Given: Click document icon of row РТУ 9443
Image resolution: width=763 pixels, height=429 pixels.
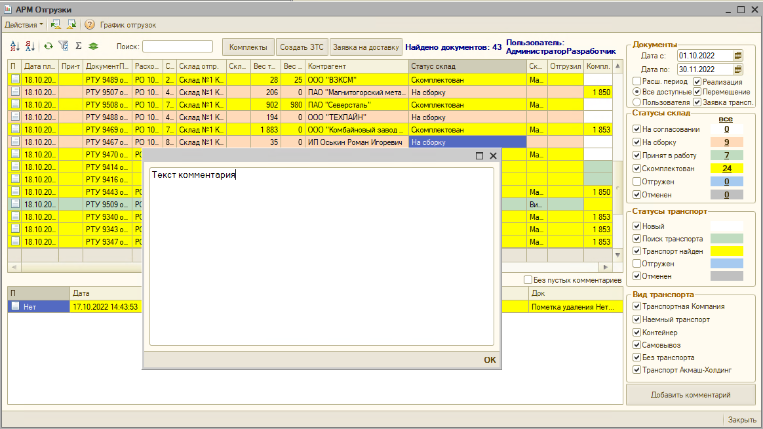Looking at the screenshot, I should coord(15,192).
